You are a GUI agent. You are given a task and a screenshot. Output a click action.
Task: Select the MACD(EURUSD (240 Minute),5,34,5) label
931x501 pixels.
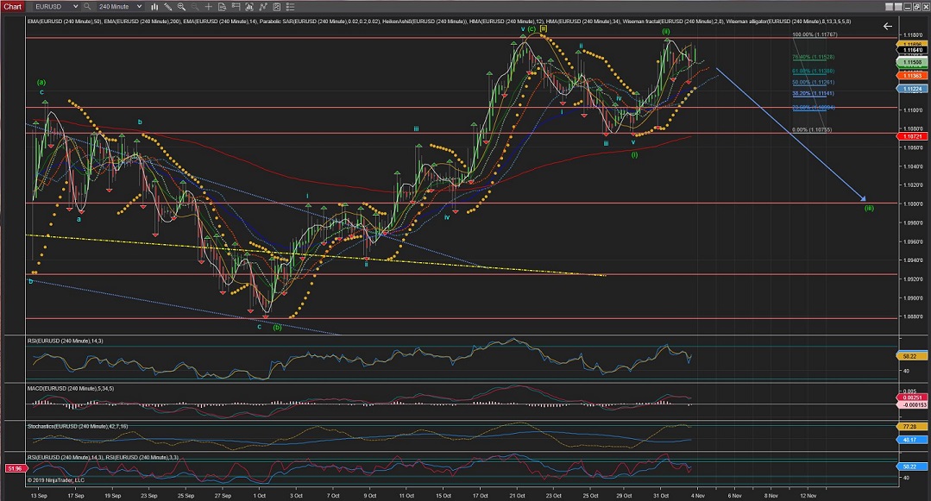[x=71, y=388]
